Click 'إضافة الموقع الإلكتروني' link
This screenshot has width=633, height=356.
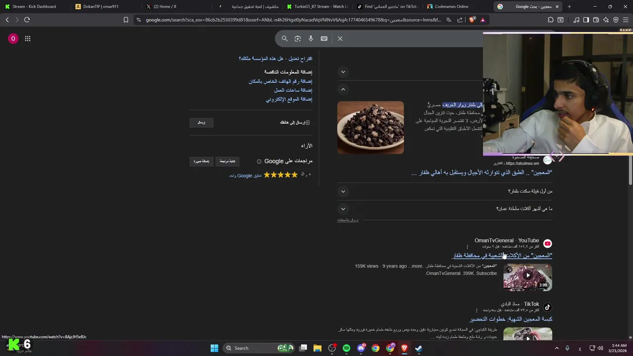click(289, 99)
